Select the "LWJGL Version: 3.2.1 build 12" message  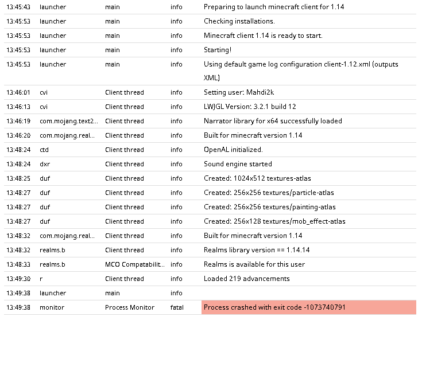point(250,107)
